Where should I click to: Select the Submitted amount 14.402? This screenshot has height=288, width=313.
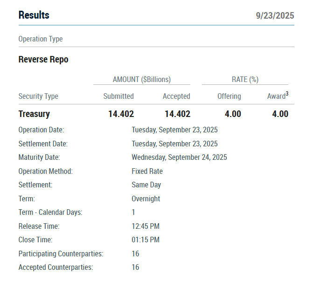121,114
